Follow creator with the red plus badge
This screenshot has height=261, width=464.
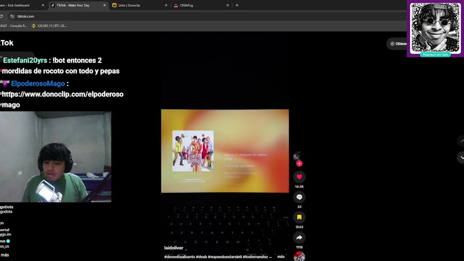point(299,163)
